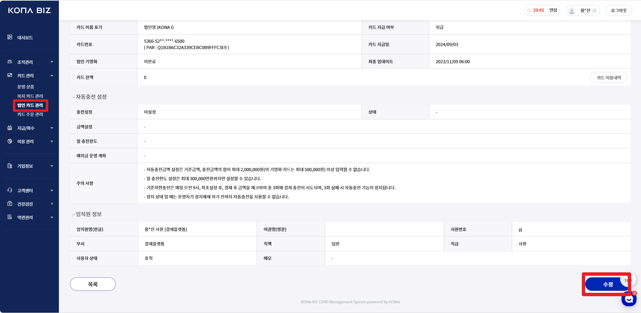Click the 카드 이용내역 button
Image resolution: width=641 pixels, height=313 pixels.
point(608,78)
